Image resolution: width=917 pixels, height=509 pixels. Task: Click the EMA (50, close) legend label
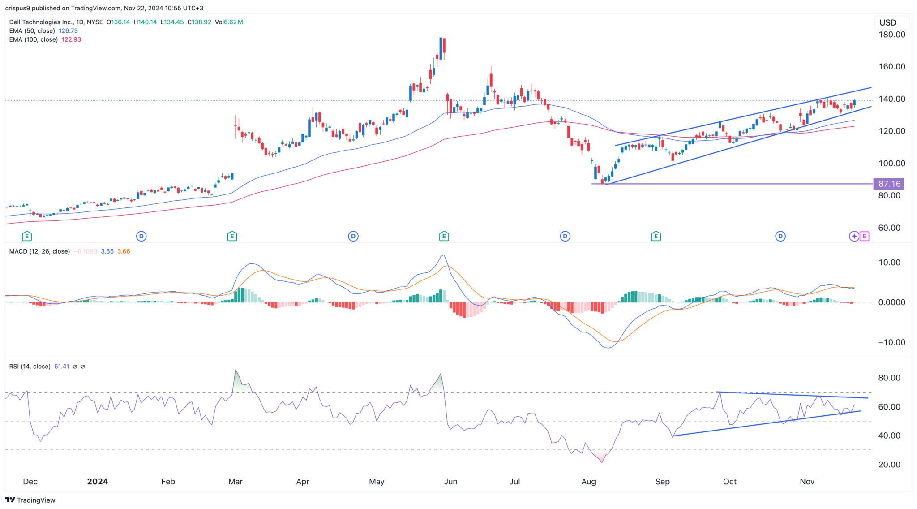click(x=32, y=31)
